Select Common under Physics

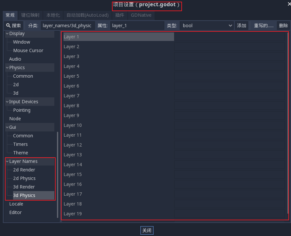[23, 76]
